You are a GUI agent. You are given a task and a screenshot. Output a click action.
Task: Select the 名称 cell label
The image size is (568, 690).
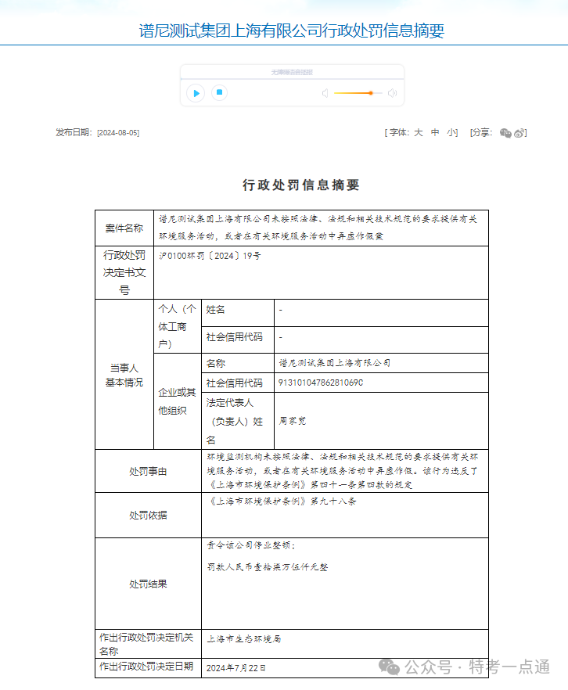(216, 364)
